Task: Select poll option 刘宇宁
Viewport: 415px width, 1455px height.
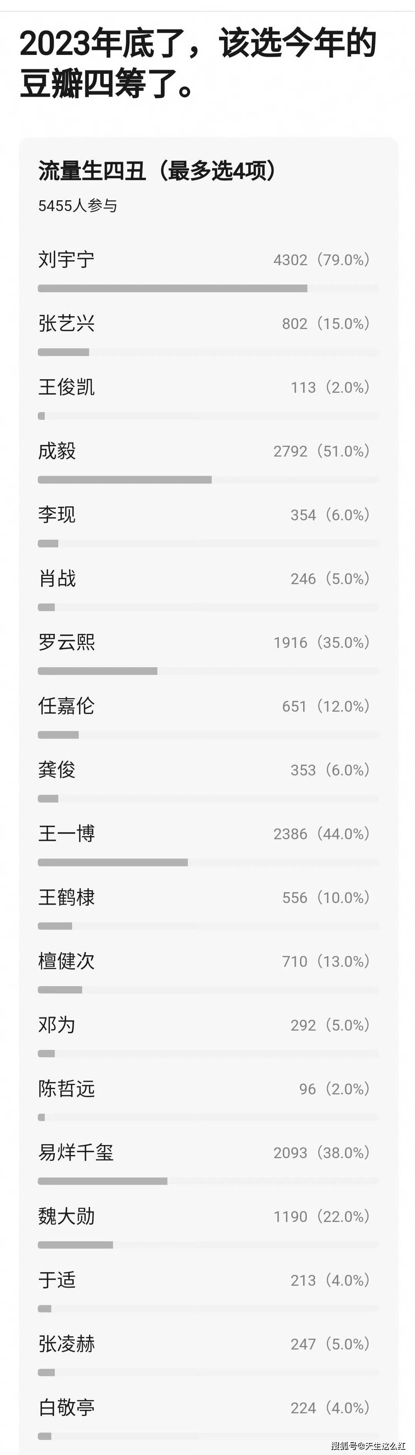Action: coord(67,260)
